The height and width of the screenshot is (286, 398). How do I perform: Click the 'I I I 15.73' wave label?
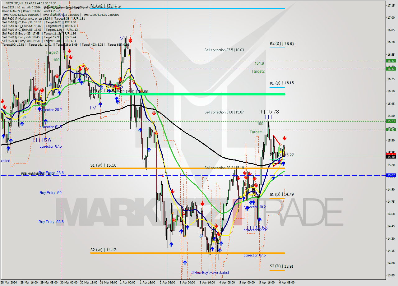point(268,112)
